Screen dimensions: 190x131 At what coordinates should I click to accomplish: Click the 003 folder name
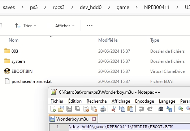15,51
